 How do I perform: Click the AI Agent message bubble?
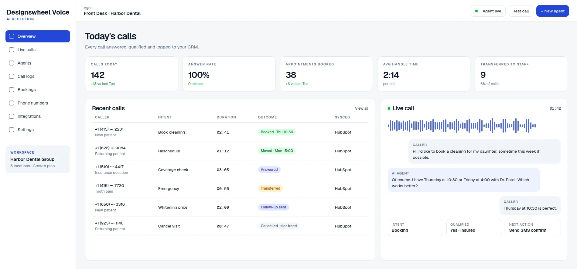[464, 180]
